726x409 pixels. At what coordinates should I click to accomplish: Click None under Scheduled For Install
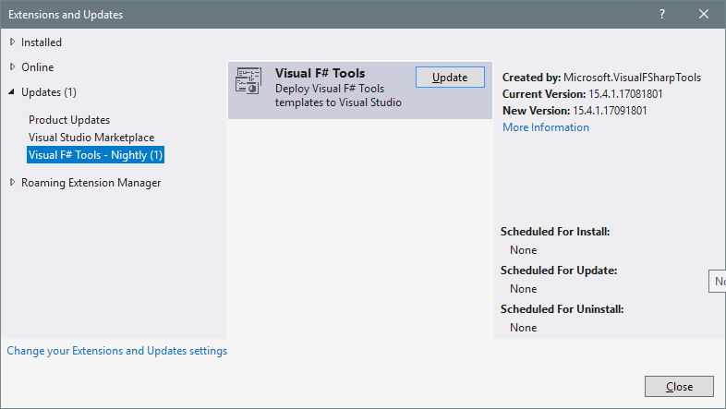(x=523, y=250)
